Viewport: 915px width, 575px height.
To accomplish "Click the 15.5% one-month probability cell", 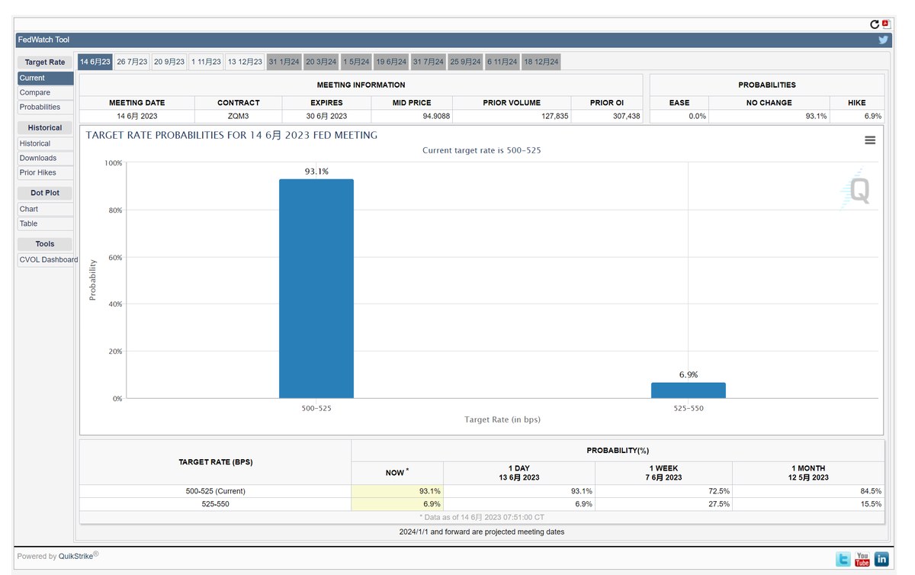I will (x=808, y=504).
